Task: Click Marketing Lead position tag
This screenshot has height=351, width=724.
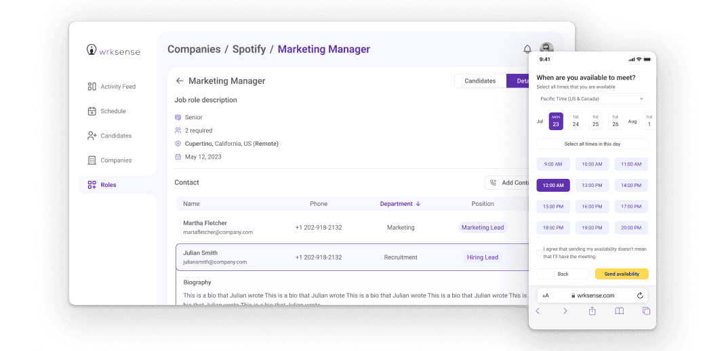Action: coord(483,228)
